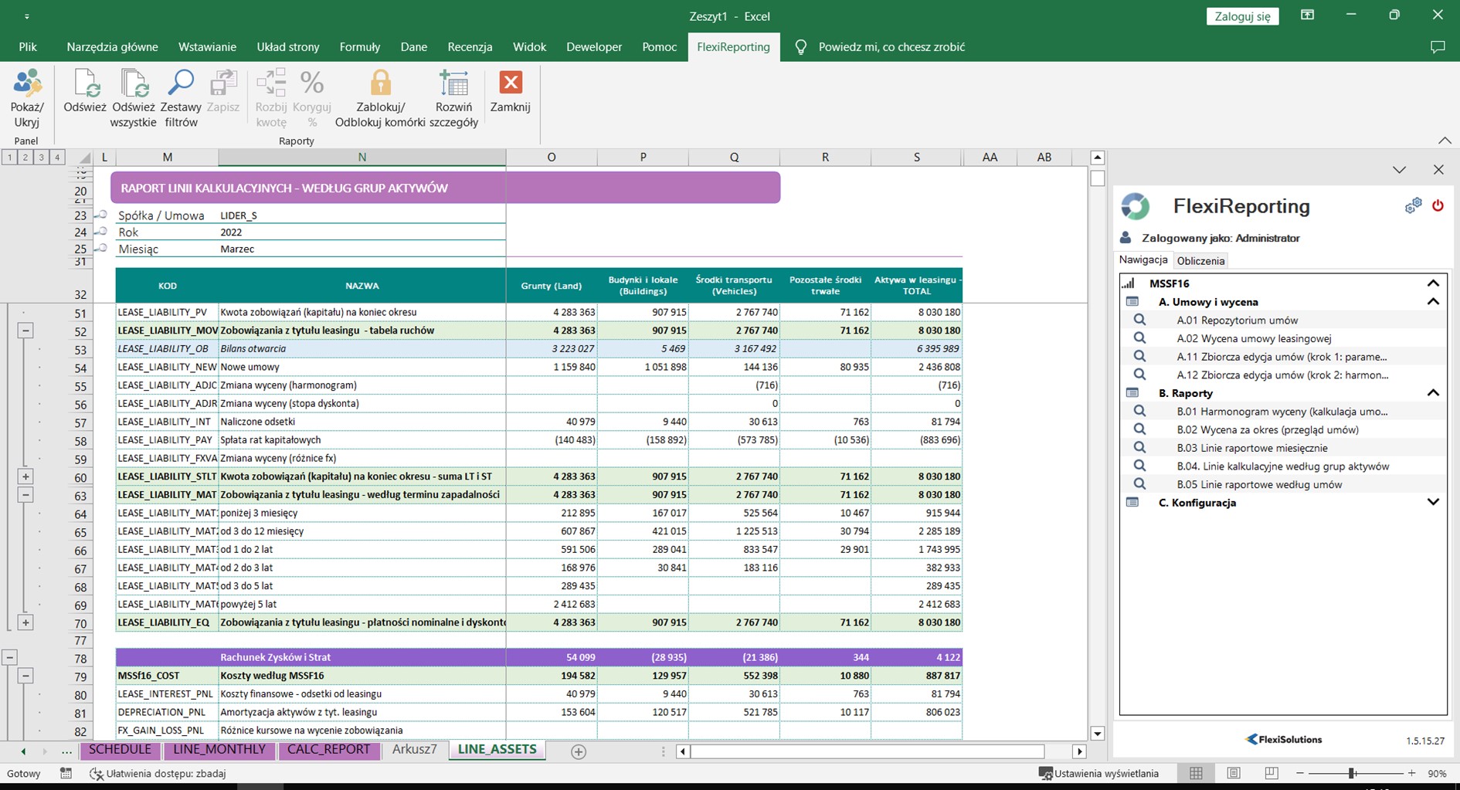
Task: Collapse outline group at row 52
Action: point(25,331)
